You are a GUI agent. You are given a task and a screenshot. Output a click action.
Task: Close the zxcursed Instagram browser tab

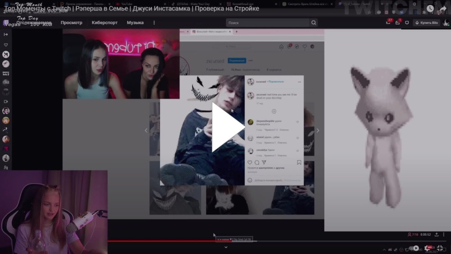[230, 32]
